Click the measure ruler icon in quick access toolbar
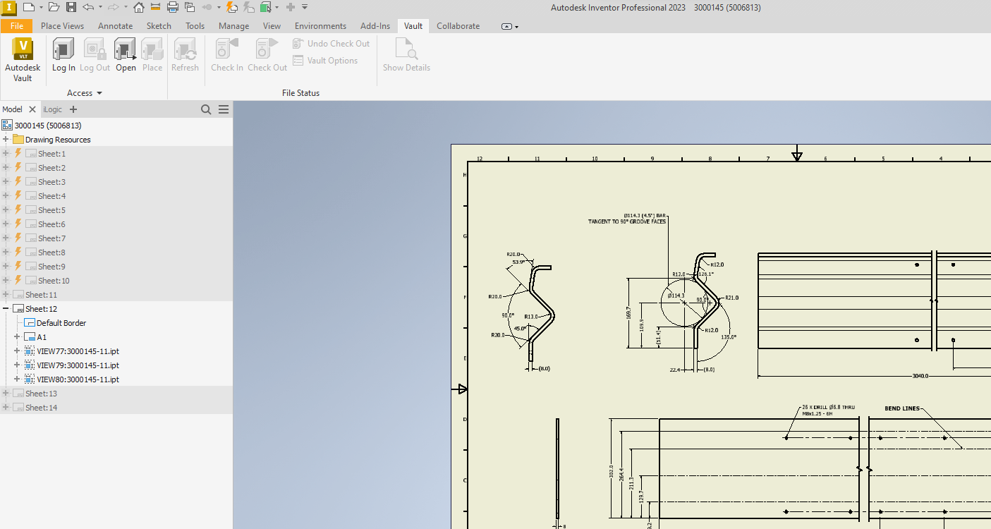991x529 pixels. pyautogui.click(x=155, y=7)
